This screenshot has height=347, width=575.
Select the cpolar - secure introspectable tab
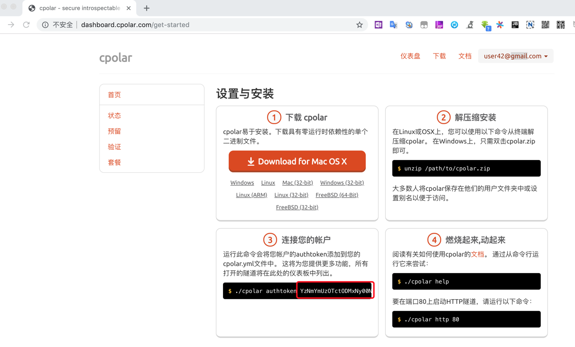click(79, 8)
